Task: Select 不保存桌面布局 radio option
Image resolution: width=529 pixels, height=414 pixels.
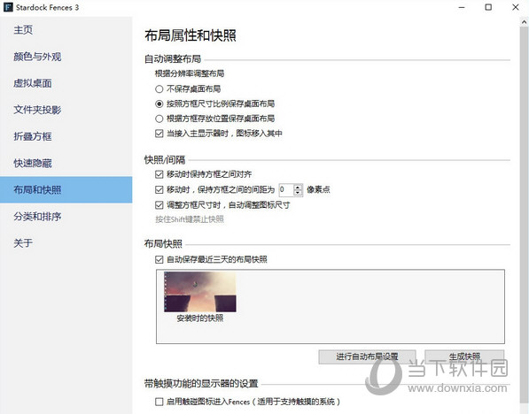Action: click(x=159, y=89)
